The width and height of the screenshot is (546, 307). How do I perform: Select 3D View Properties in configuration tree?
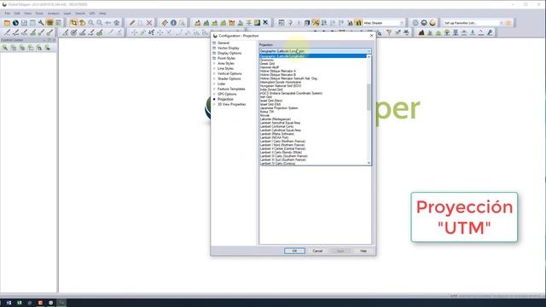click(x=231, y=104)
